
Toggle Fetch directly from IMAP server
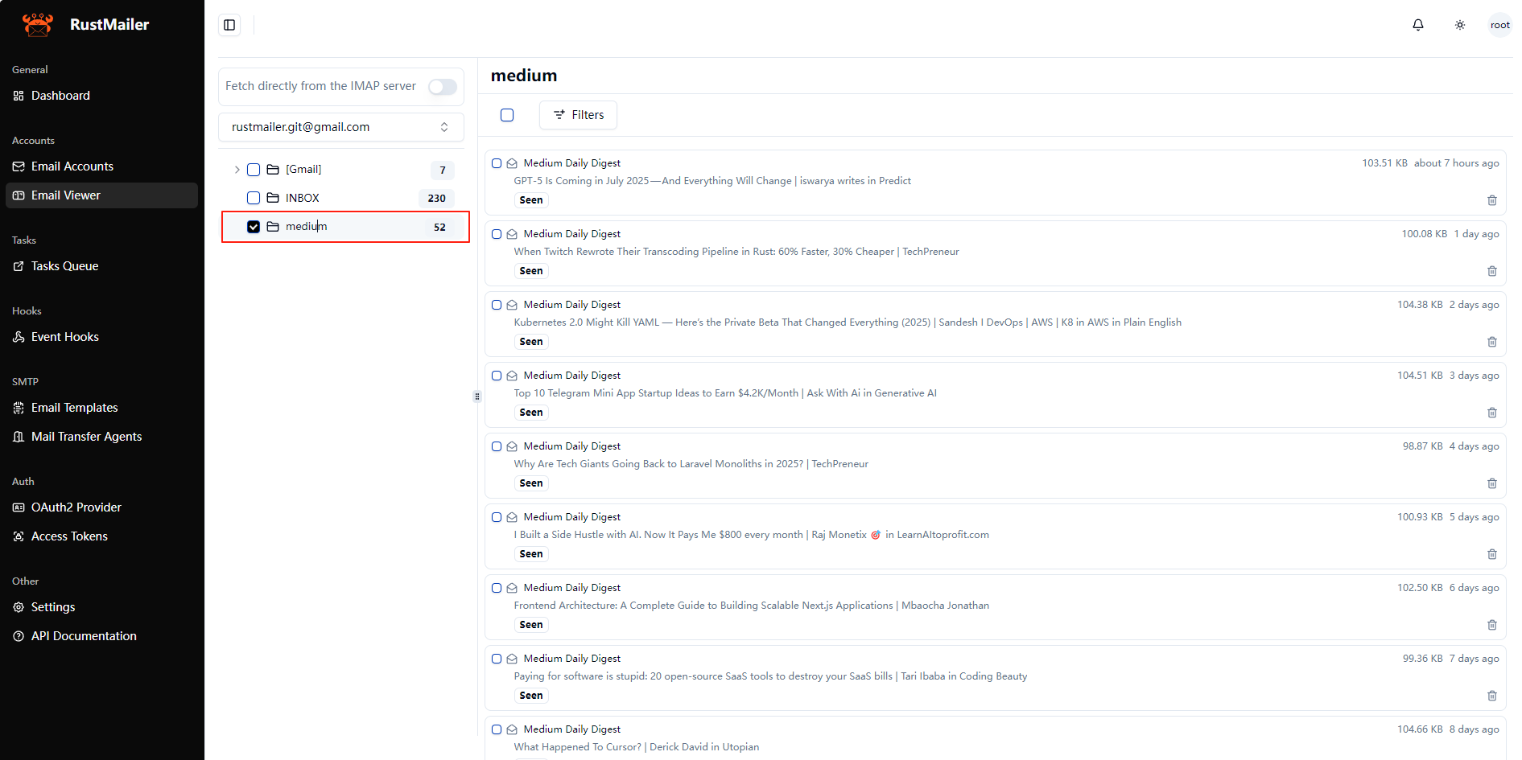point(443,87)
